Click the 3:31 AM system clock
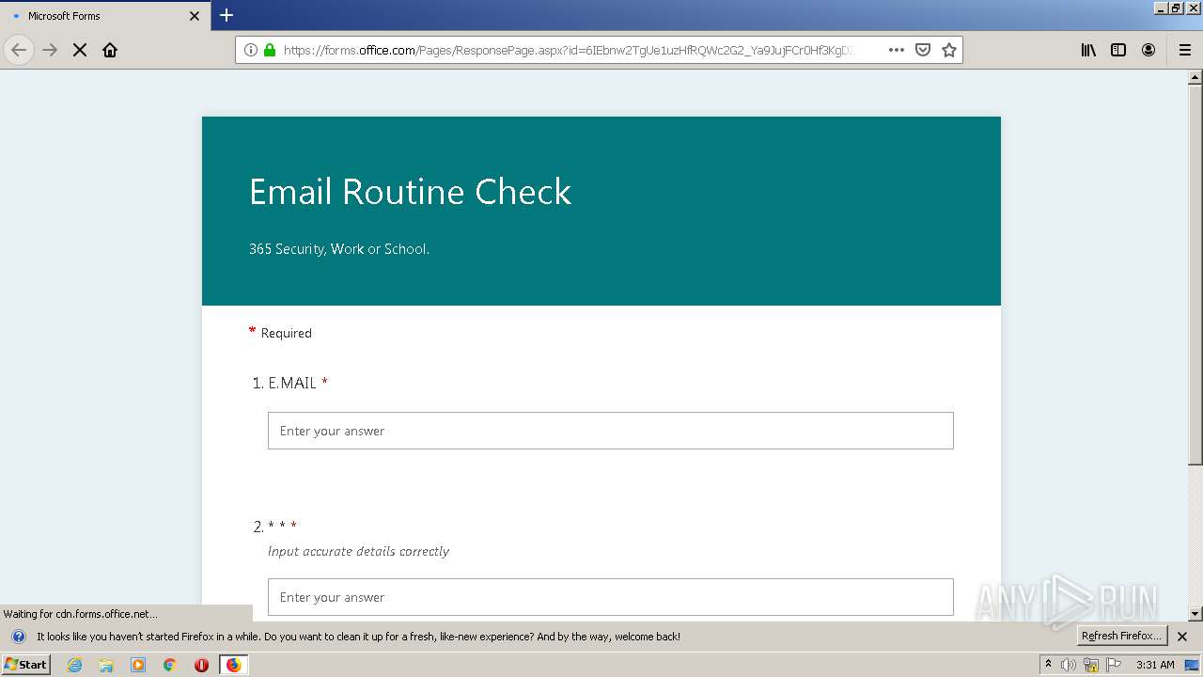 point(1155,665)
